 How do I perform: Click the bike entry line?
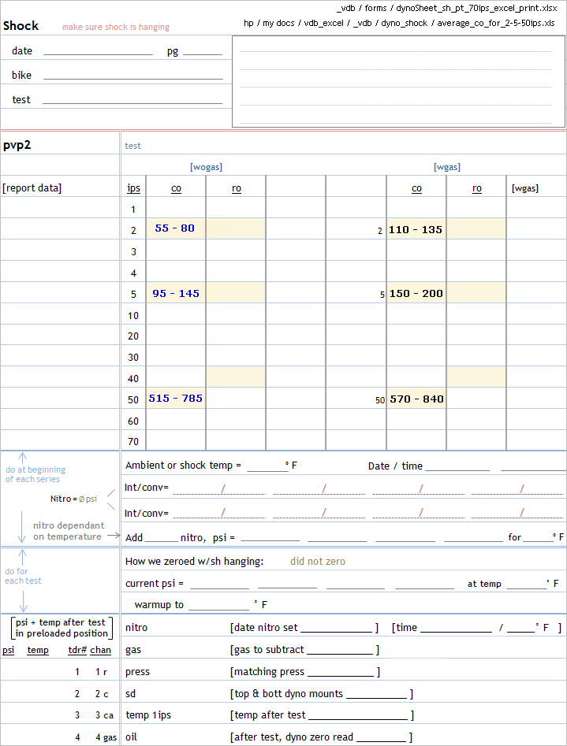132,76
